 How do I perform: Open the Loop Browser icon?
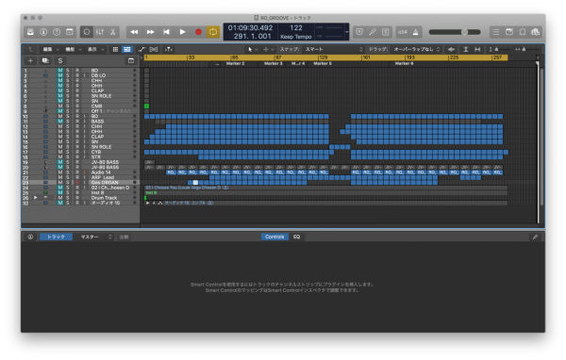(523, 32)
